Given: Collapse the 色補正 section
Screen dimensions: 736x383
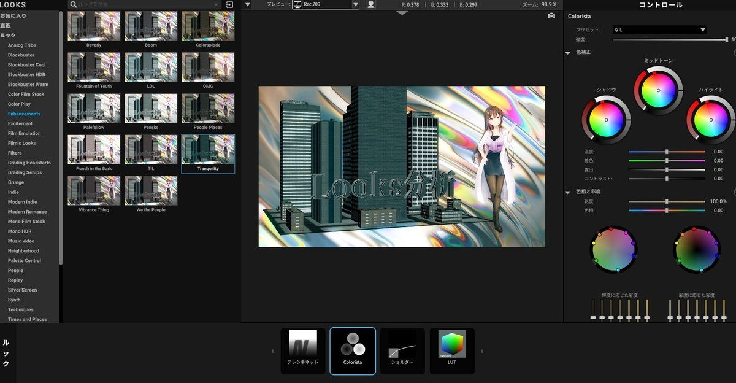Looking at the screenshot, I should tap(567, 53).
